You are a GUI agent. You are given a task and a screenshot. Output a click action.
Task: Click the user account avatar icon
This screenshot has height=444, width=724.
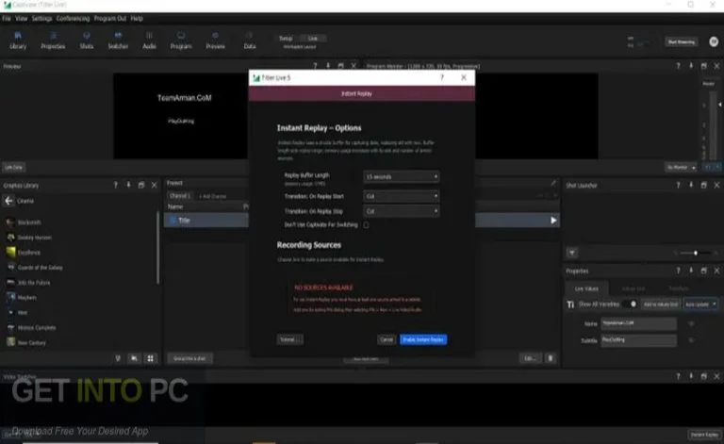(714, 41)
